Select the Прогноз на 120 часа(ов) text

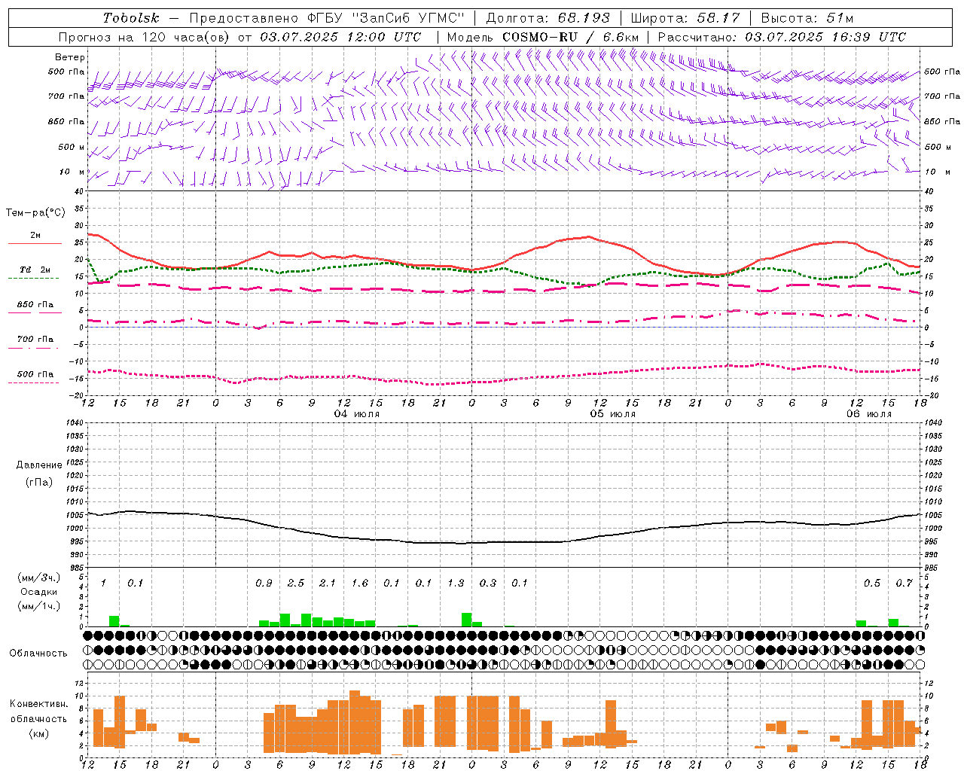tap(144, 37)
